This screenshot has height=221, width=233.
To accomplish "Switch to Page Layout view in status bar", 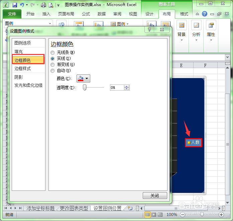I will (x=154, y=215).
